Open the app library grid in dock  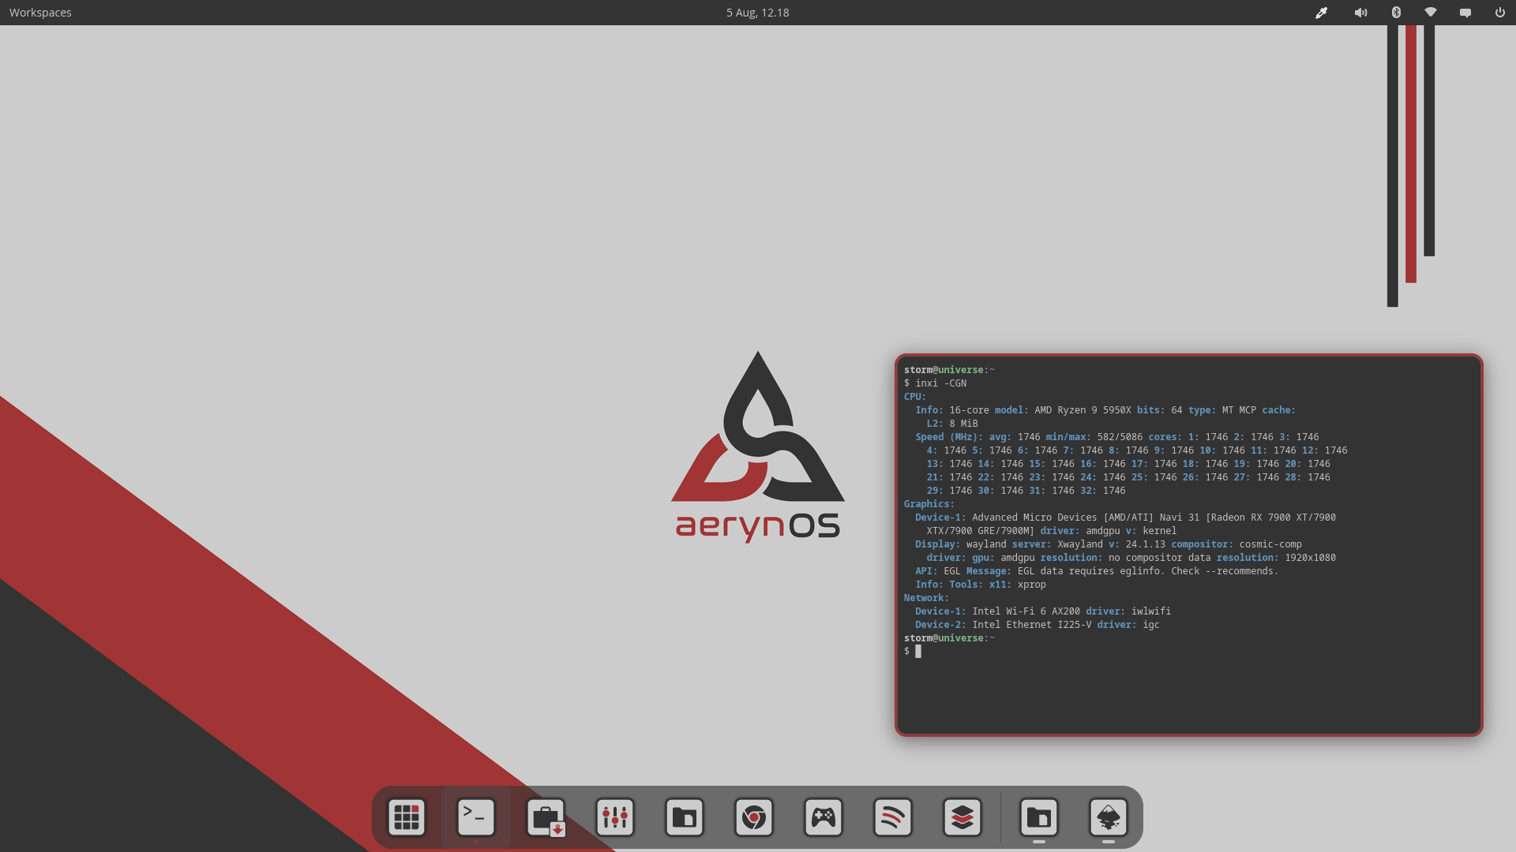point(407,817)
